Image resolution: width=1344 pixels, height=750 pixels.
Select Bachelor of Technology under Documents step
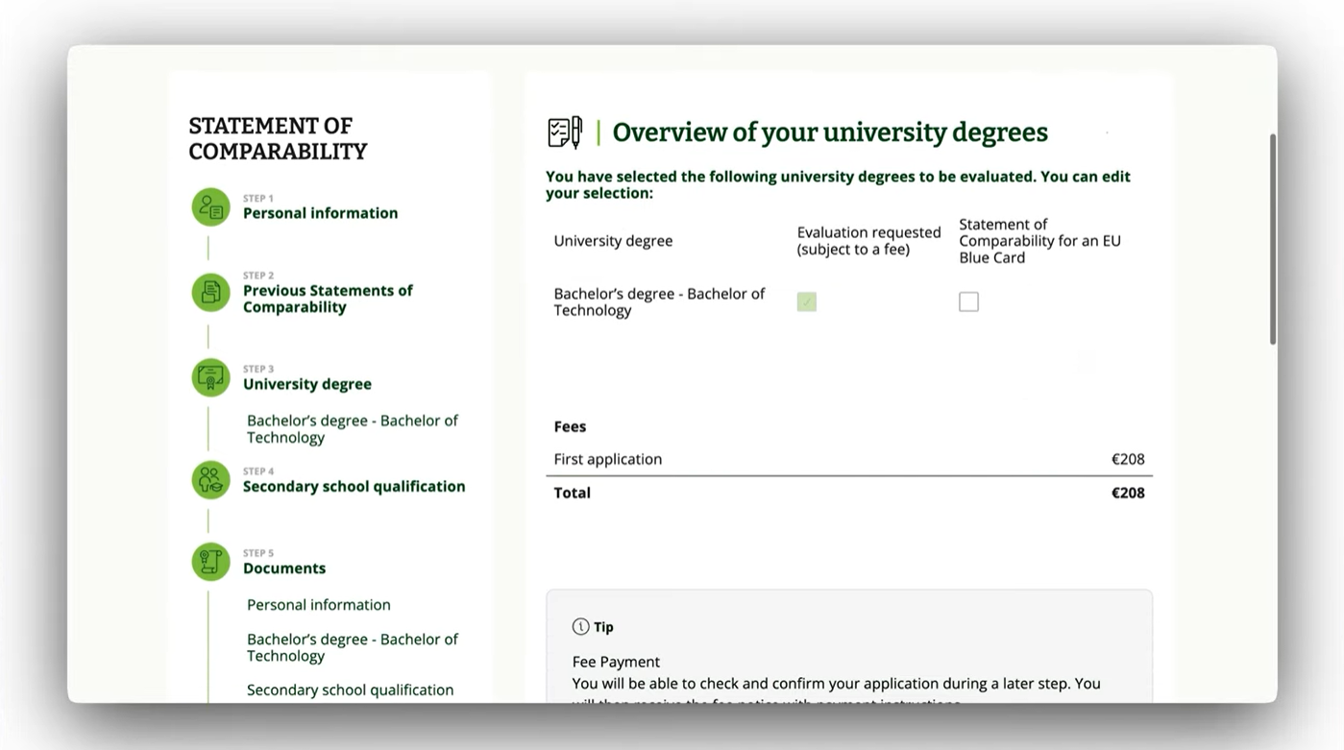(353, 647)
